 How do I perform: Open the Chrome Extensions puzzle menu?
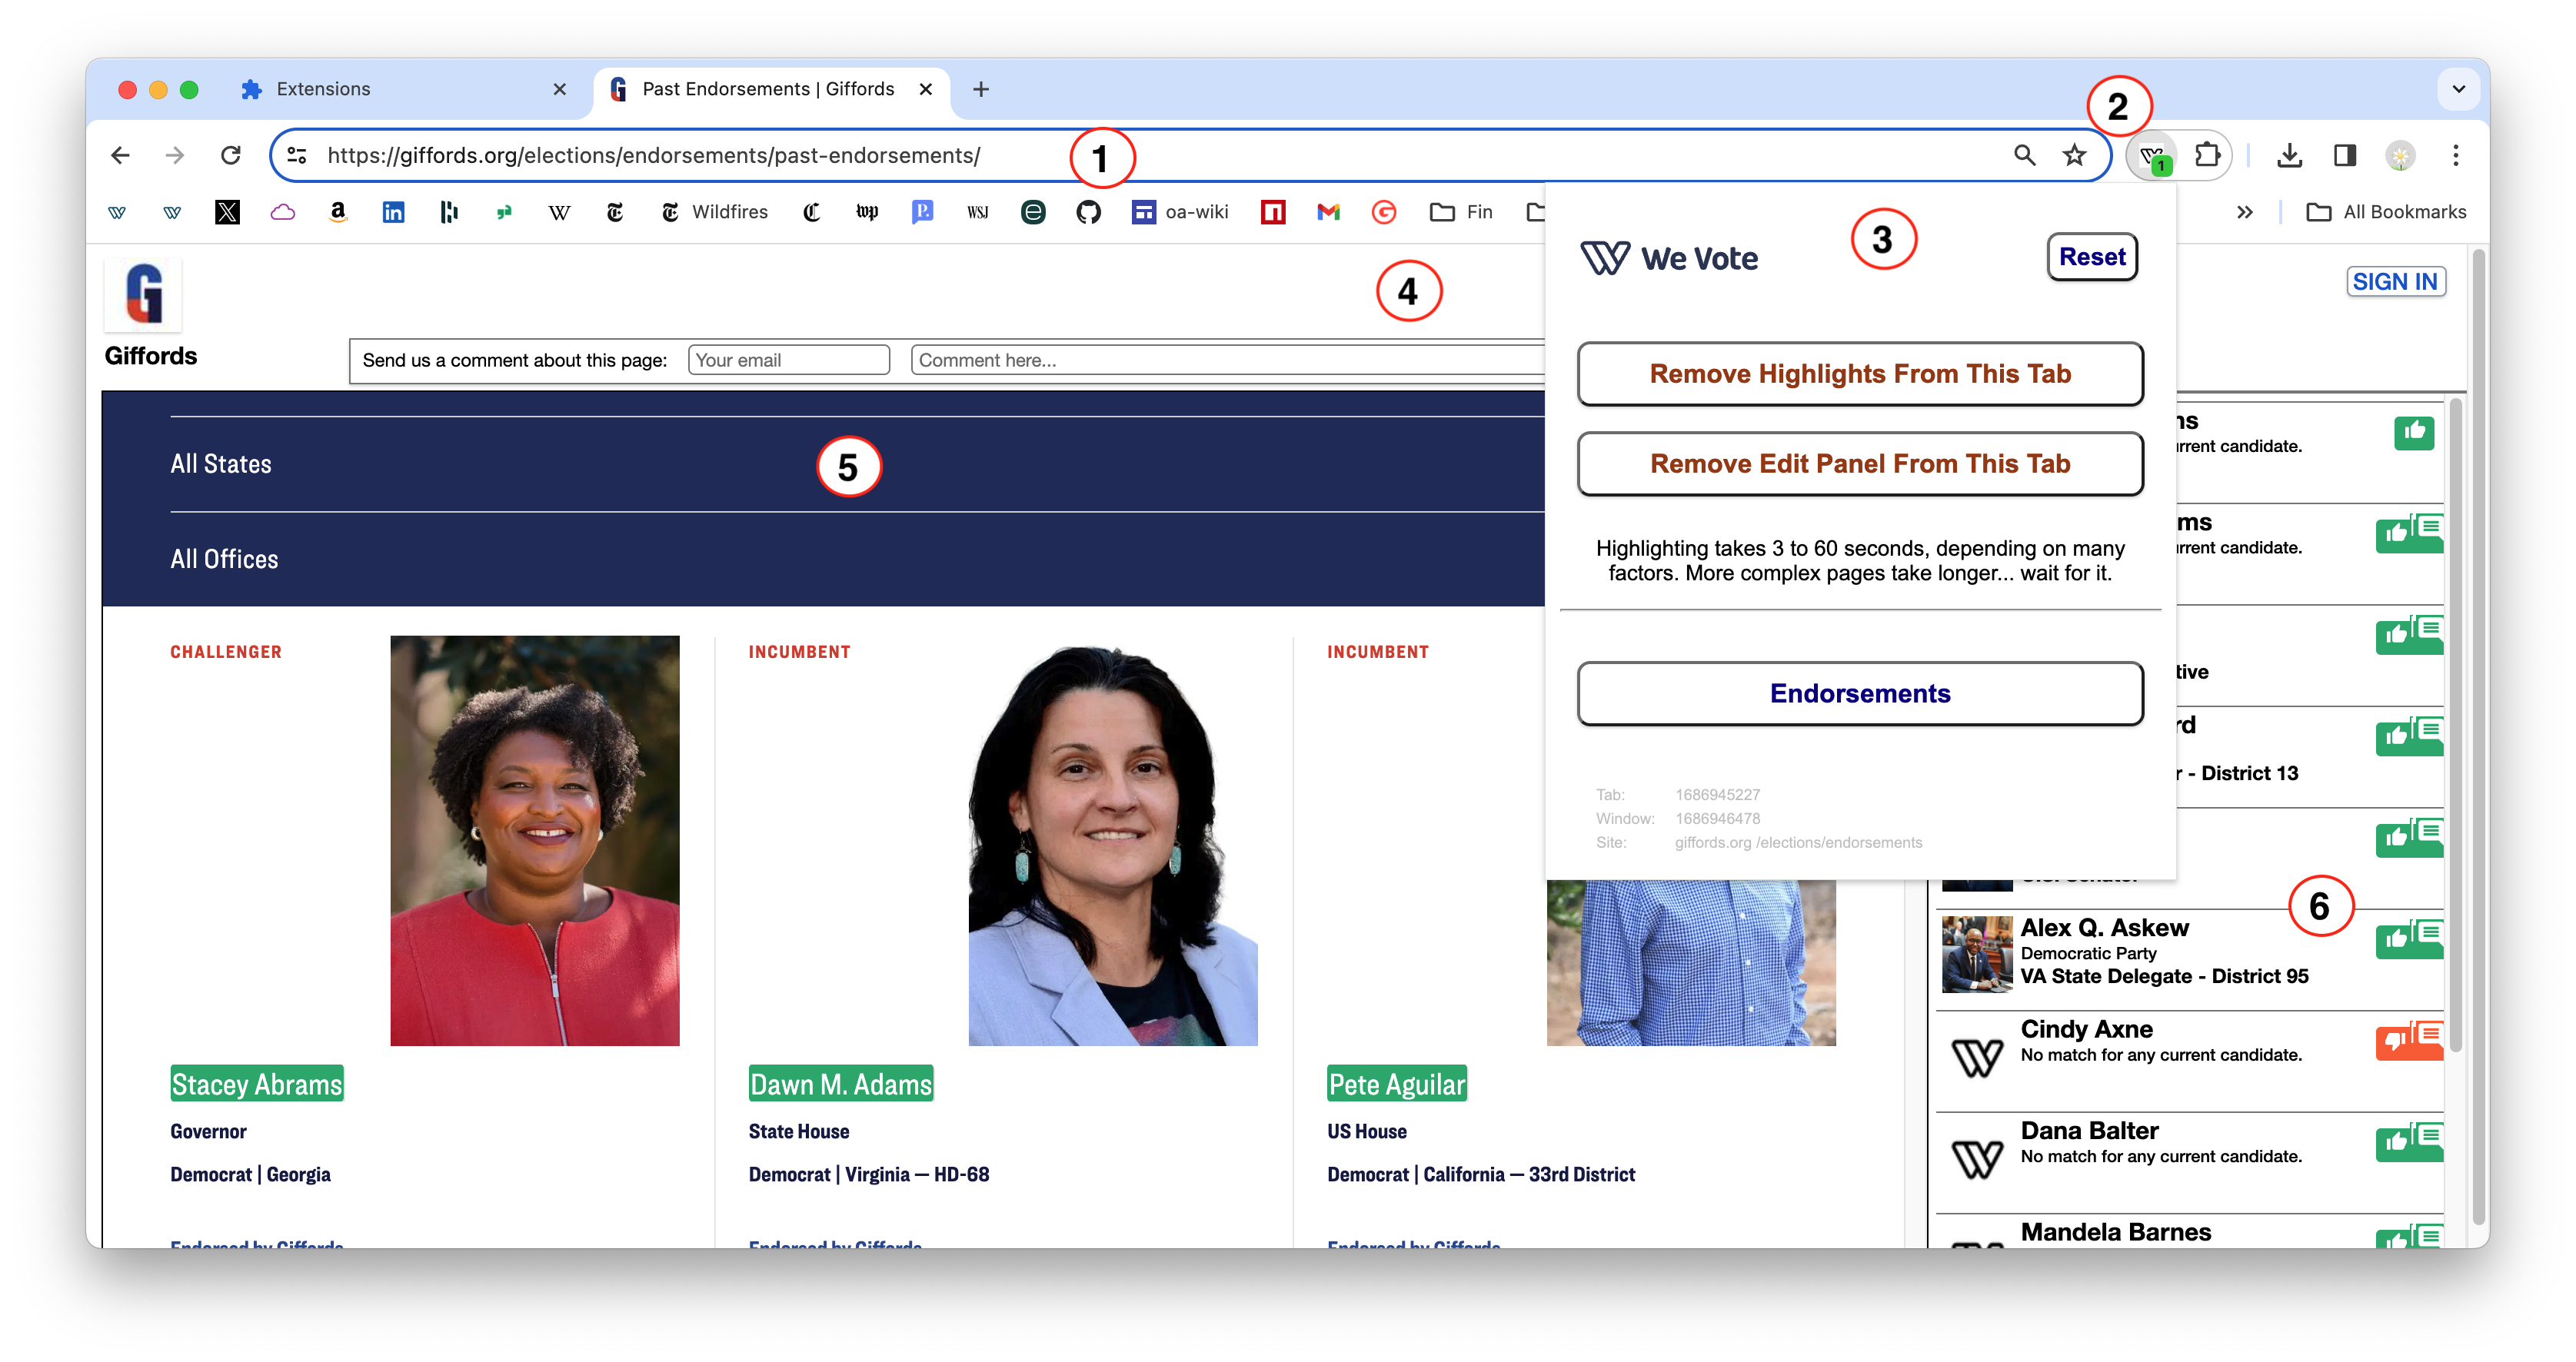point(2207,155)
